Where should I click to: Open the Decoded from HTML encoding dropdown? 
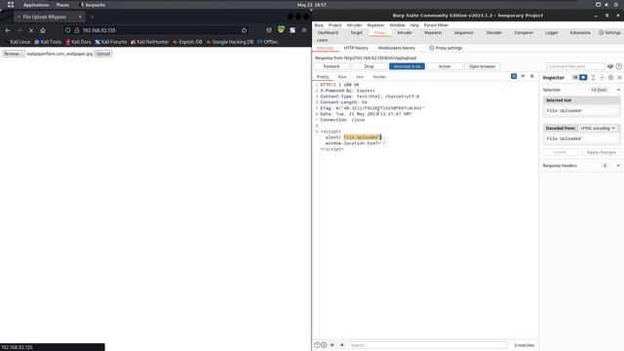pyautogui.click(x=598, y=128)
